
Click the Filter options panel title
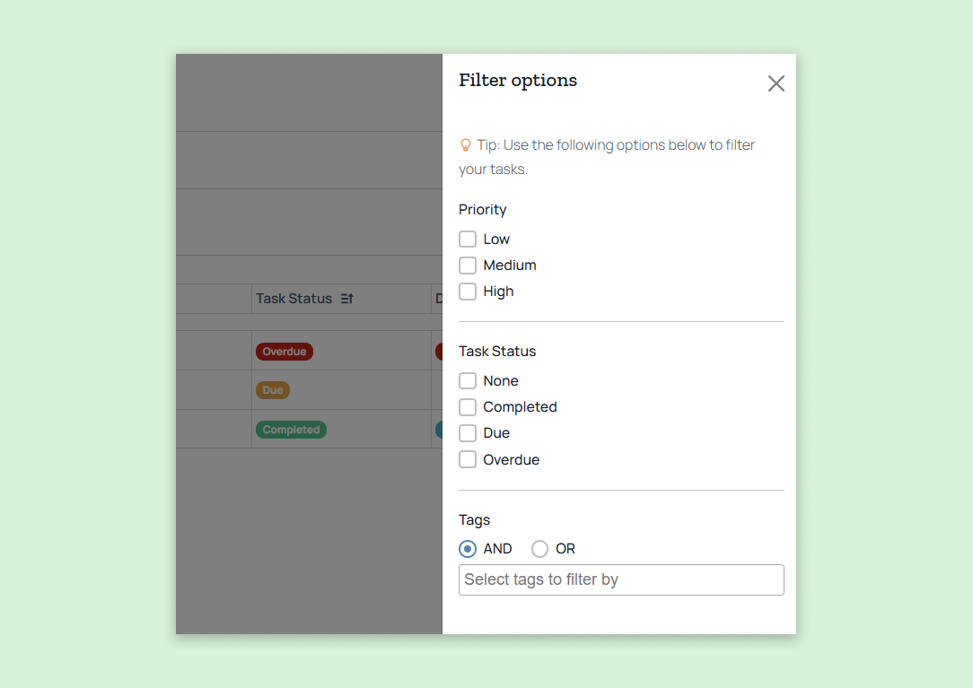point(518,81)
